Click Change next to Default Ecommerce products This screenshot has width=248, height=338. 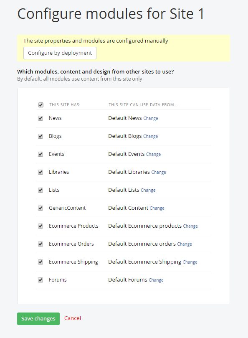tap(190, 226)
